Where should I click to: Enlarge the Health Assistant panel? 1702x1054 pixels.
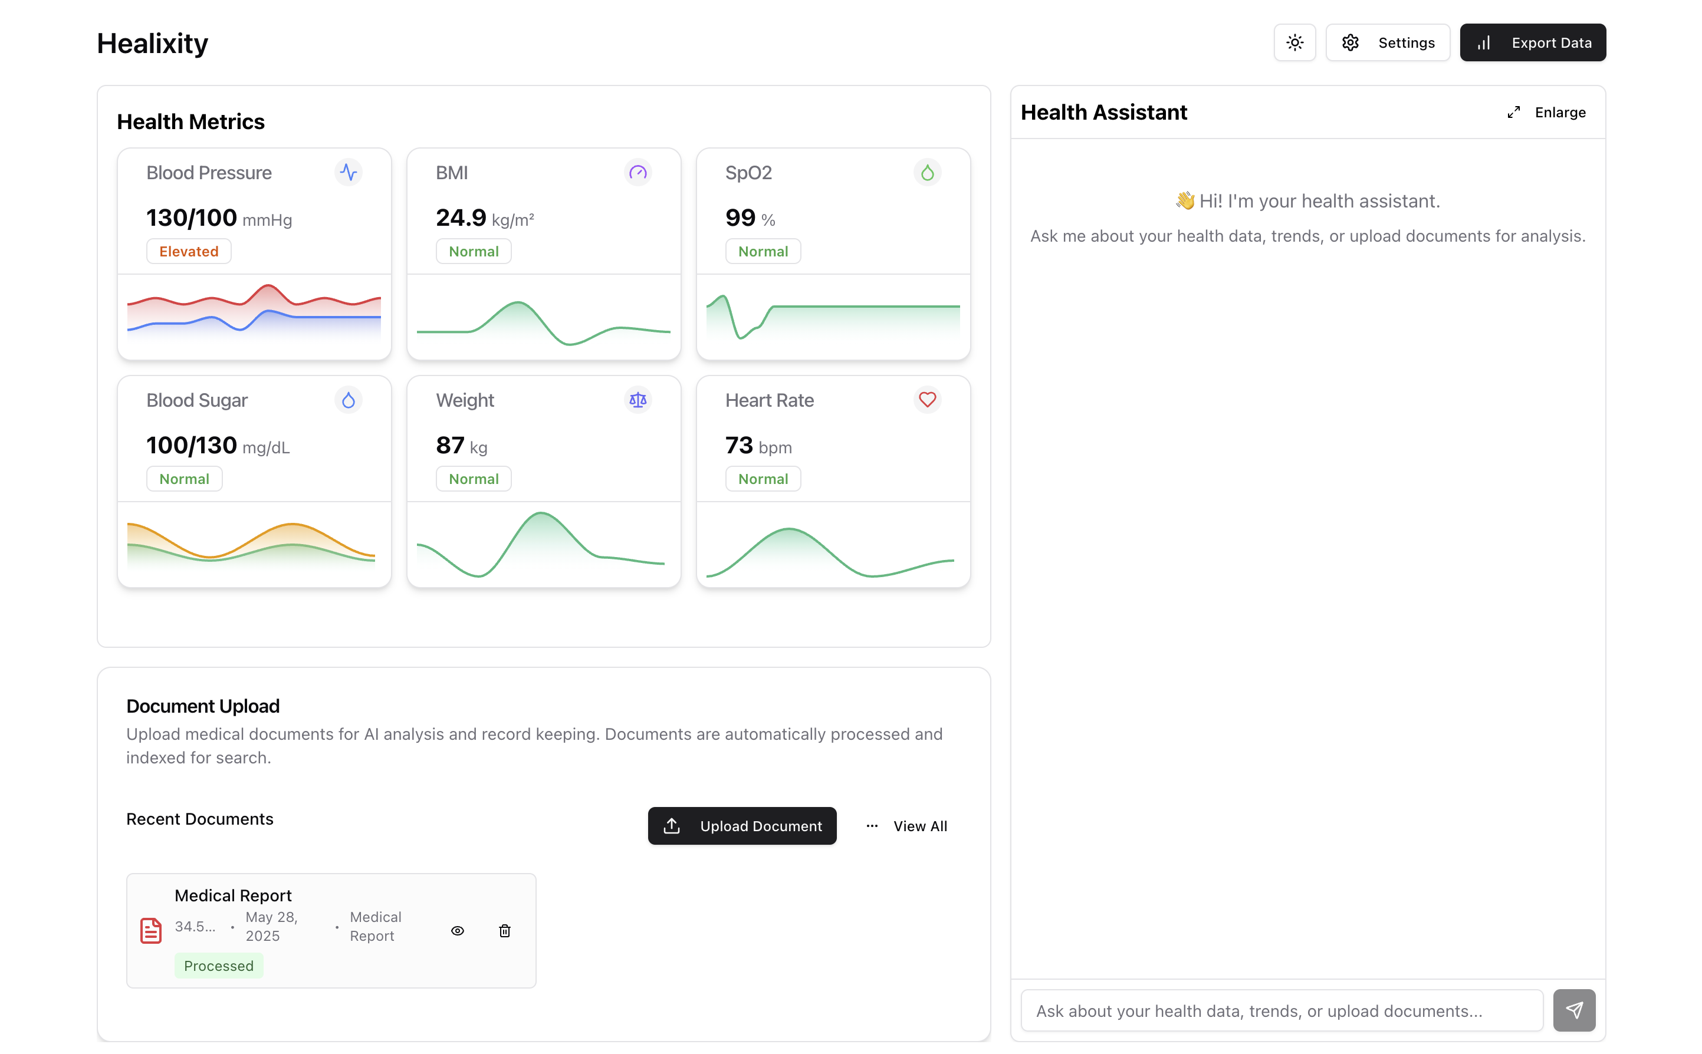pos(1546,112)
